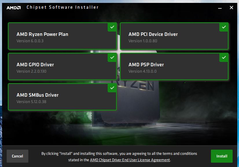Select the text 'AMD GPIO Driver'
The width and height of the screenshot is (239, 167).
point(35,65)
